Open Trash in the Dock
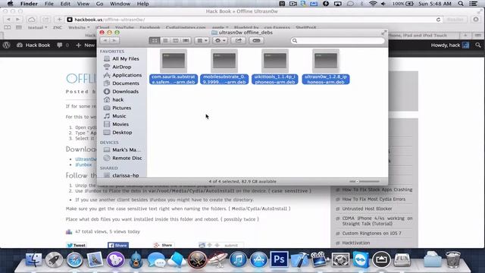The height and width of the screenshot is (273, 485). (453, 259)
